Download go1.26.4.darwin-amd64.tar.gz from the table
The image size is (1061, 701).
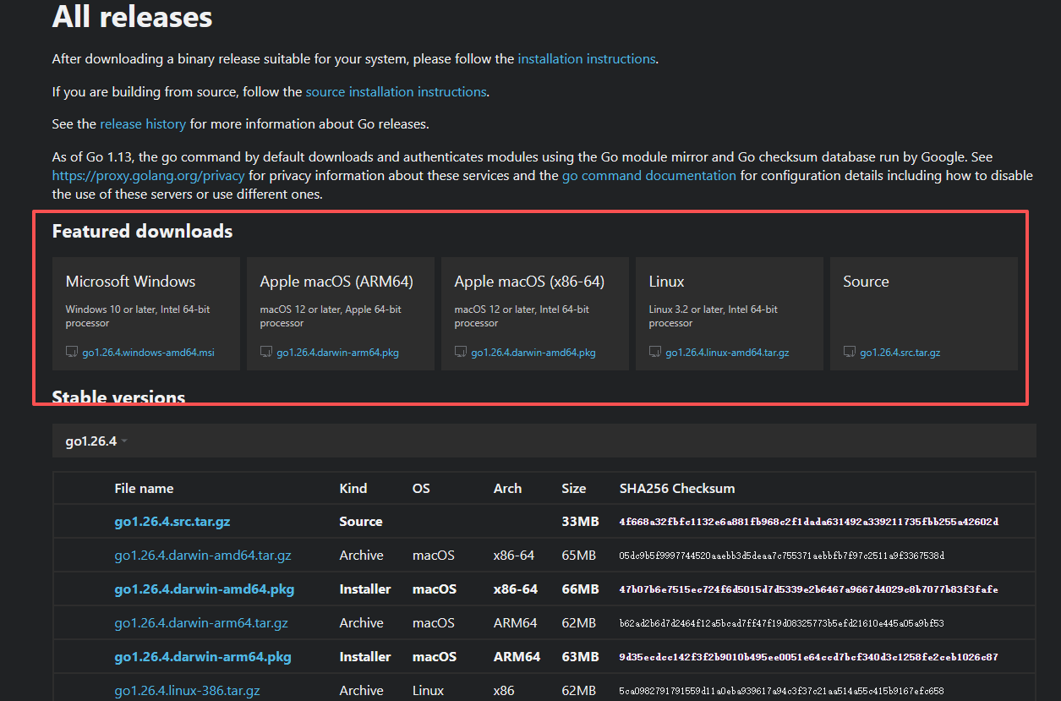[x=203, y=556]
